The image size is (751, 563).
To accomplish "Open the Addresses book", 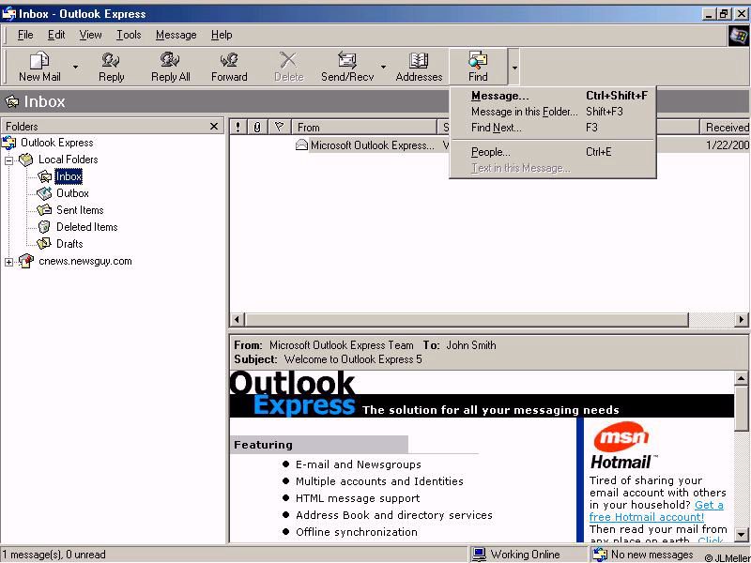I will [x=419, y=66].
